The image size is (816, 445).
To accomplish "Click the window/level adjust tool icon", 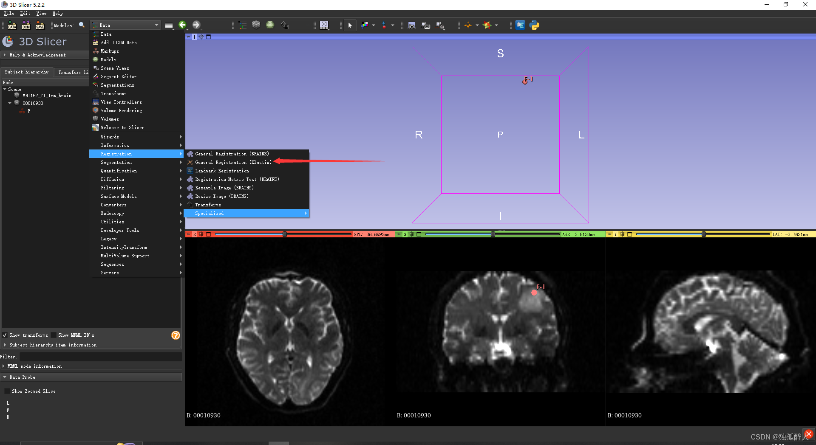I will point(365,25).
